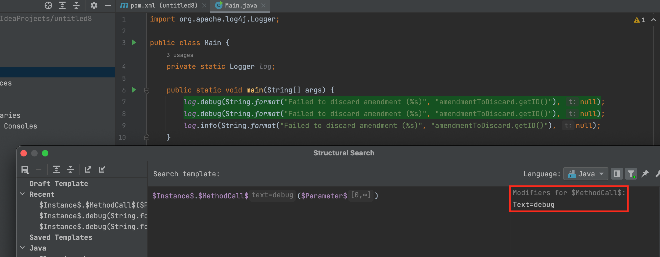Select recent template $Instance$.$MethodCall$($P

coord(93,205)
